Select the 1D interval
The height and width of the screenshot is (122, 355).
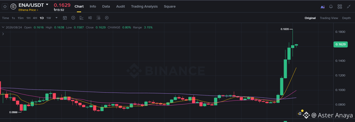coord(42,18)
